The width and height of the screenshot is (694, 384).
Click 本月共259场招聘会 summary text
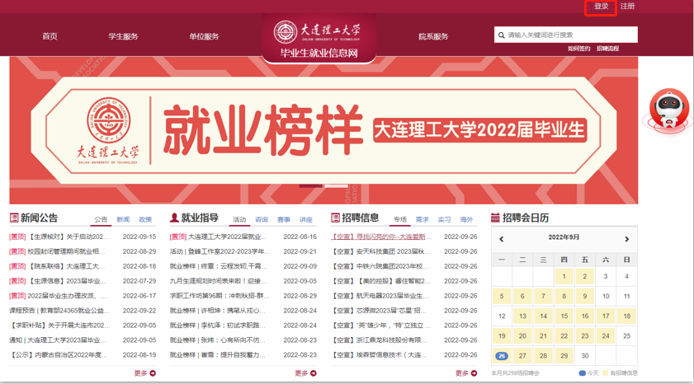[x=515, y=373]
